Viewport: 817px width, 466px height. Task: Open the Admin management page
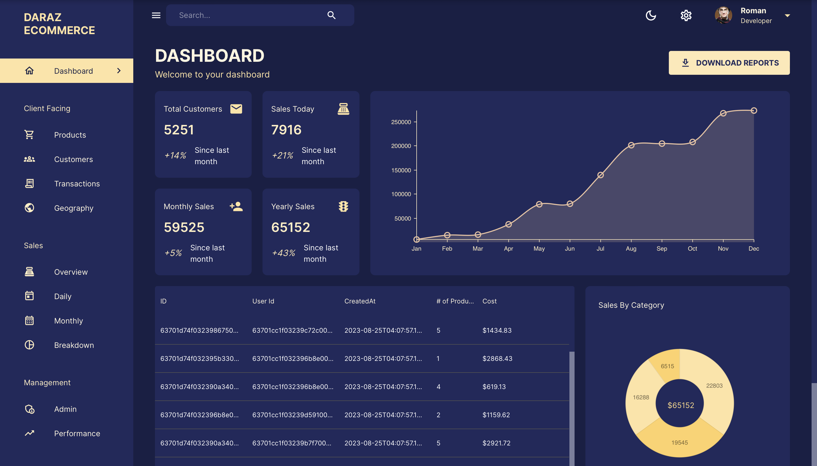point(67,409)
